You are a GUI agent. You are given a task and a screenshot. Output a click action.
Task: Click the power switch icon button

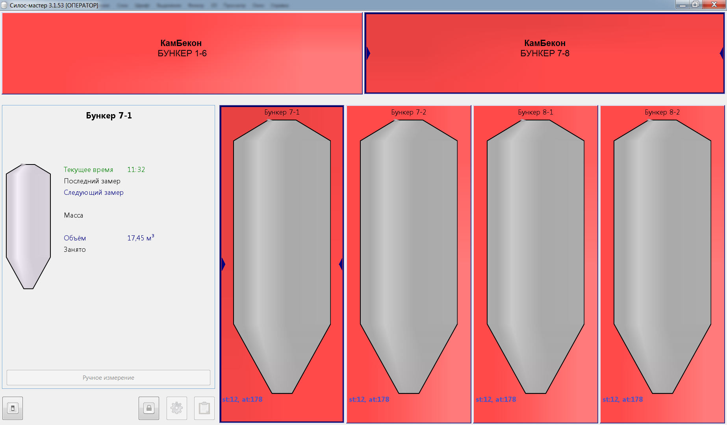point(13,408)
